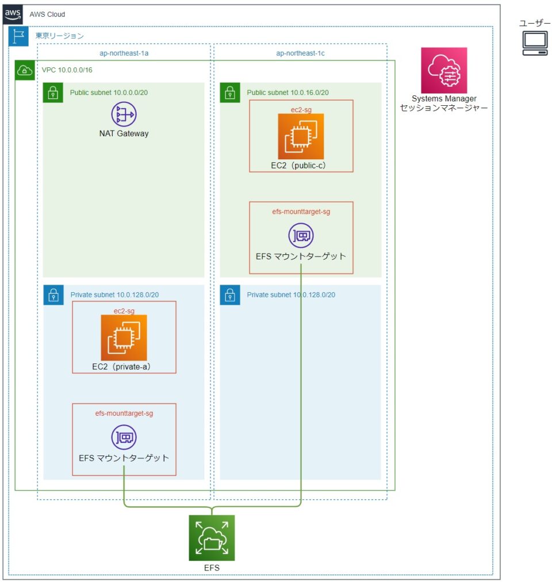
Task: Click lock icon of private subnet containing EC2
Action: (53, 295)
